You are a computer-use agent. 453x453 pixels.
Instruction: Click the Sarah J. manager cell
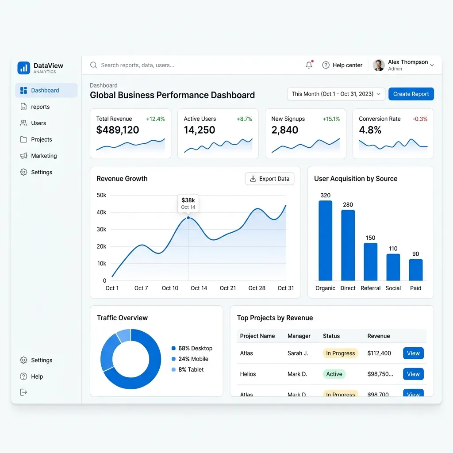(x=298, y=353)
